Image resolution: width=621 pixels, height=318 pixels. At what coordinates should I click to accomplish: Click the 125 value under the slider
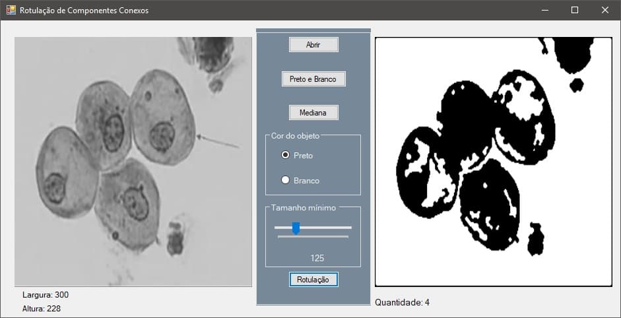coord(317,258)
